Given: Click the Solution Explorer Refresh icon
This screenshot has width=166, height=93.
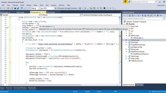Looking at the screenshot, I should pyautogui.click(x=145, y=16).
